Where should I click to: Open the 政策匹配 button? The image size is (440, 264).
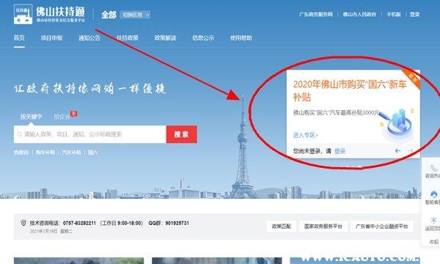pos(281,226)
